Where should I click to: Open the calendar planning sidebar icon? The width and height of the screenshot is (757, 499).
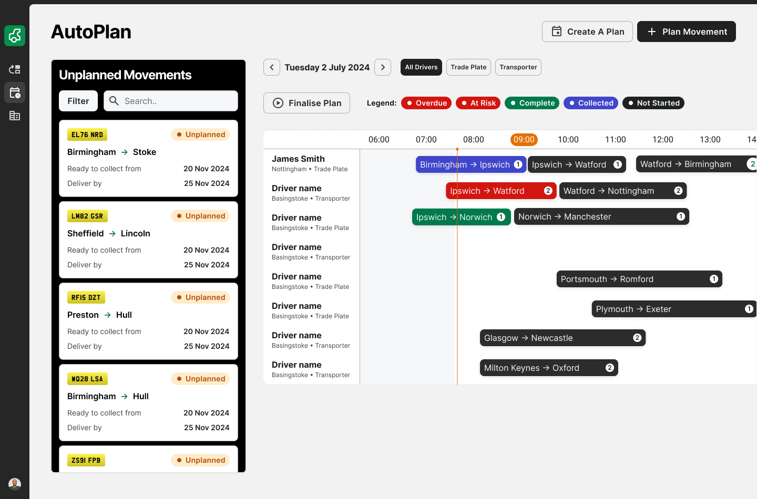pos(15,93)
